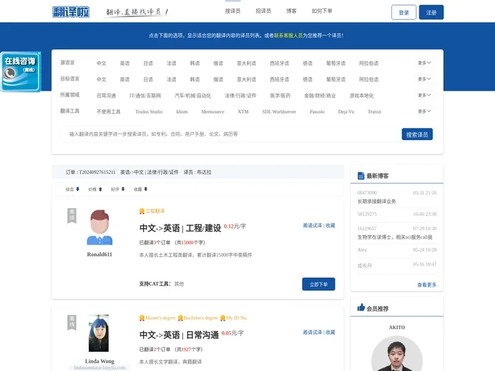Focus the translator keyword search field
Screen dimensions: 495x371
[230, 134]
